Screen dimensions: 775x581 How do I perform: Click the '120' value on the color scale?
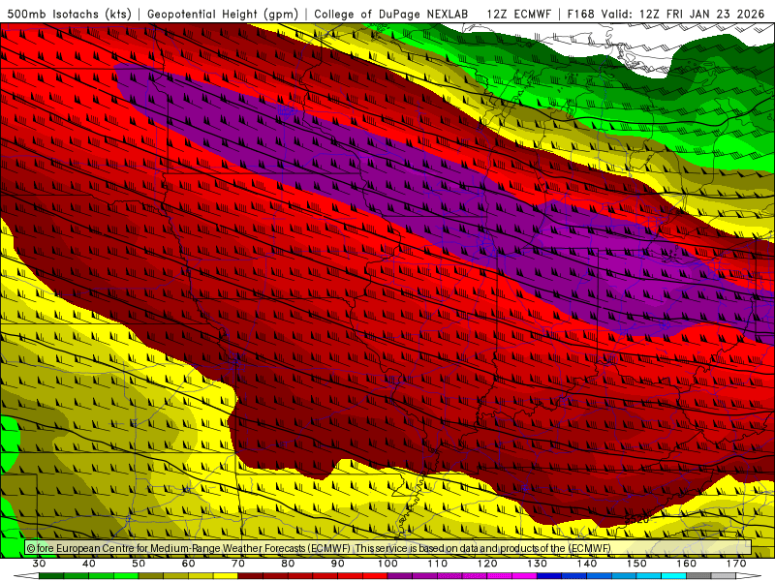(x=487, y=564)
